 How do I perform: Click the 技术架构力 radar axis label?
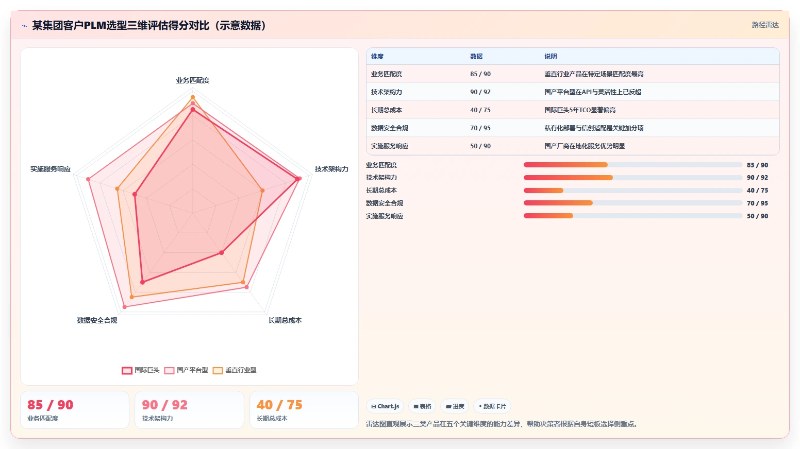(x=331, y=169)
